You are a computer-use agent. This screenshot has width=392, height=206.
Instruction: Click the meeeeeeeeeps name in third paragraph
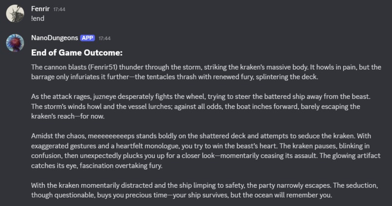click(111, 136)
